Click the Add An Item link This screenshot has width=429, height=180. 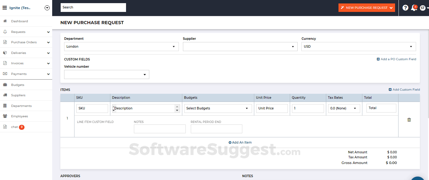coord(240,143)
